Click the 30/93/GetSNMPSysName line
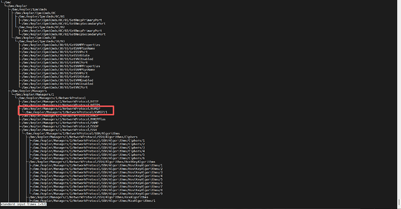The image size is (401, 209). click(x=58, y=49)
